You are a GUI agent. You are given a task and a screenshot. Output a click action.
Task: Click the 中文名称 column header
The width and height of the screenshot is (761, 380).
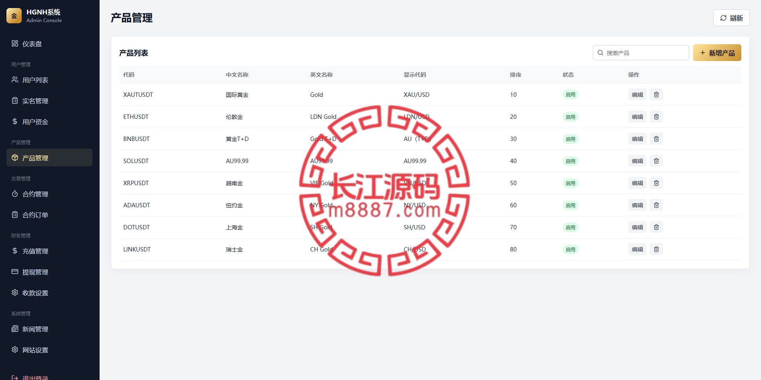[x=237, y=75]
